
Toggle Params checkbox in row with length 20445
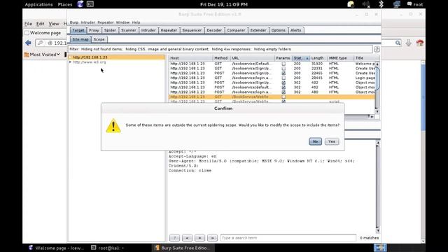click(283, 78)
